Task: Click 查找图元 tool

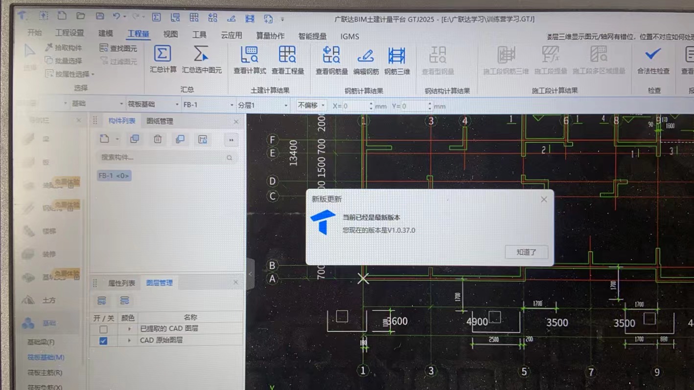Action: point(118,48)
